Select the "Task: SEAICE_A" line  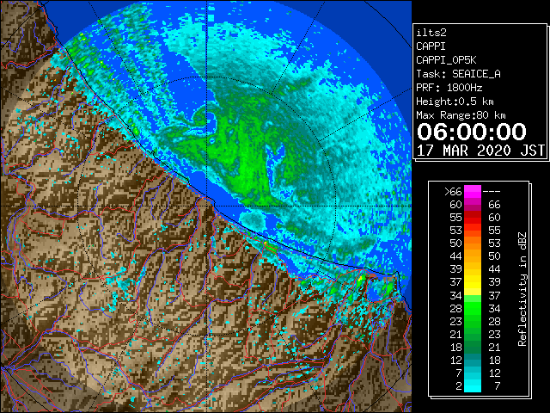point(458,74)
